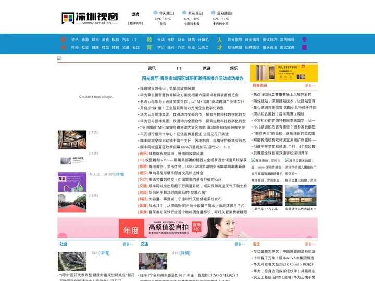Open 美食 in the blue navigation bar
The image size is (375, 281).
(105, 40)
